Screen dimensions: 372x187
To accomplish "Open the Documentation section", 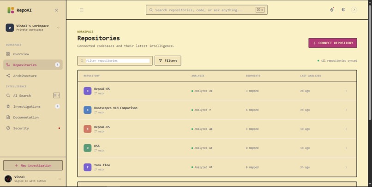I will click(33, 117).
